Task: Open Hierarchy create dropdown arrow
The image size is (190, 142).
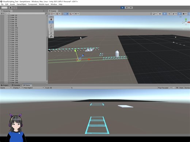Action: (4, 13)
